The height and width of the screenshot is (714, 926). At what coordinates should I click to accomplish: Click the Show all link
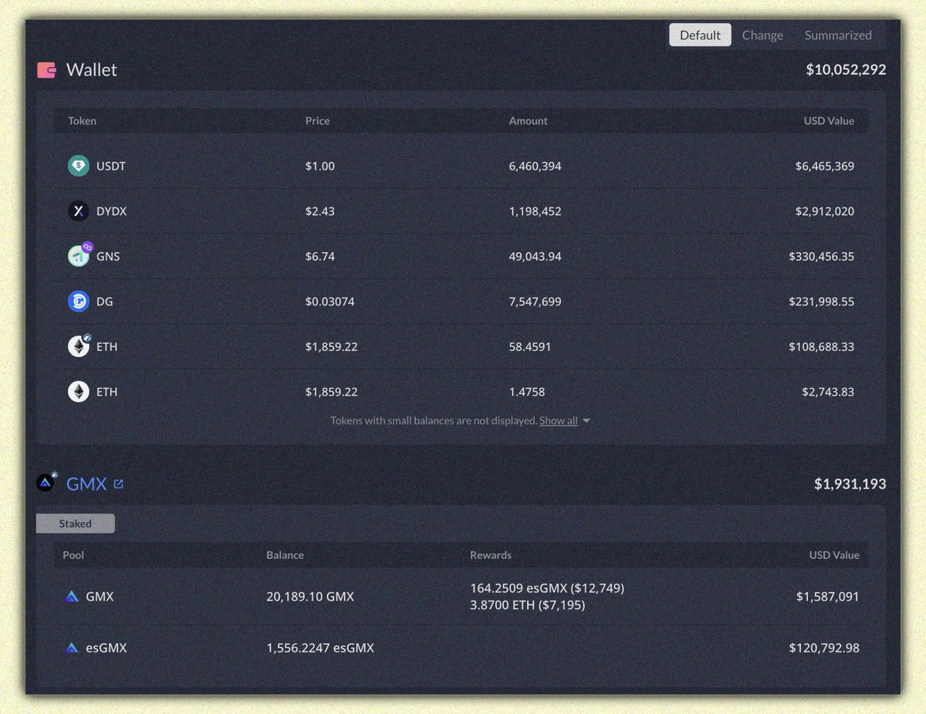pos(558,421)
